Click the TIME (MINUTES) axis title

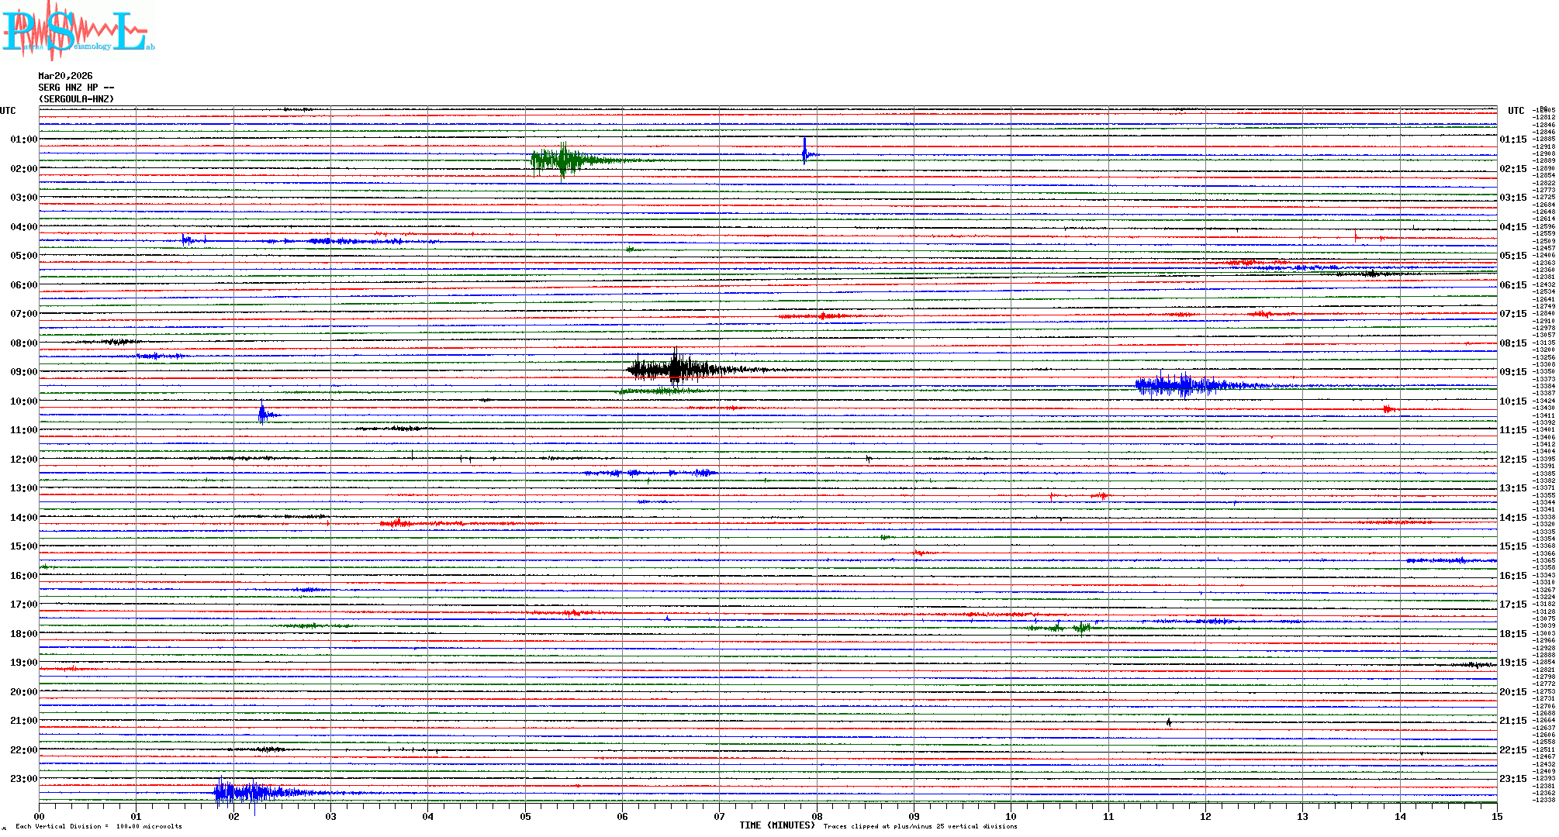click(x=776, y=825)
